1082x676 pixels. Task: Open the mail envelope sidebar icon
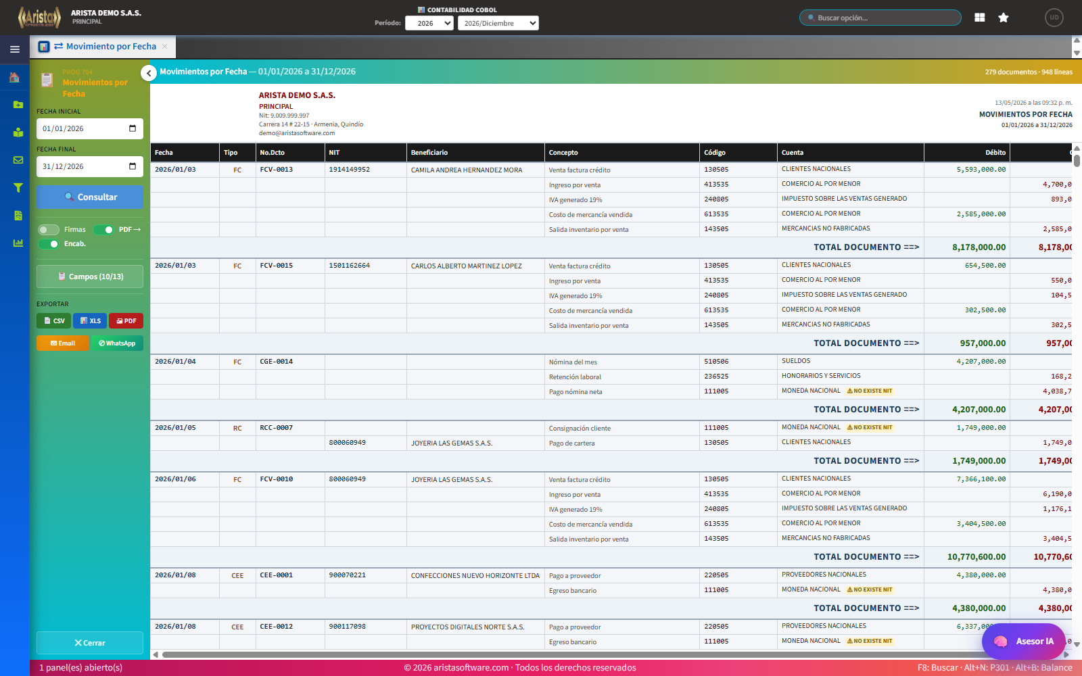click(18, 160)
